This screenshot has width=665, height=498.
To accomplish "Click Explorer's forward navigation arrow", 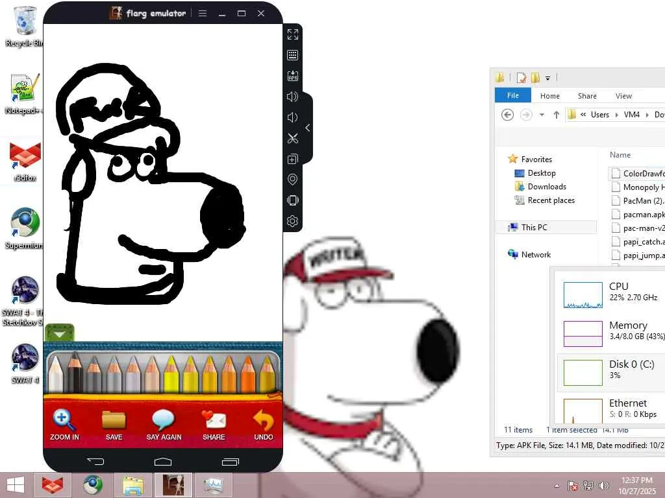I will tap(526, 115).
